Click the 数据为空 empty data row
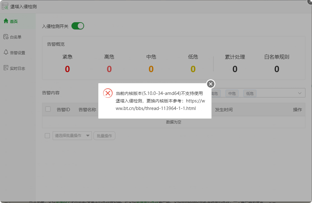The height and width of the screenshot is (203, 312). point(173,122)
